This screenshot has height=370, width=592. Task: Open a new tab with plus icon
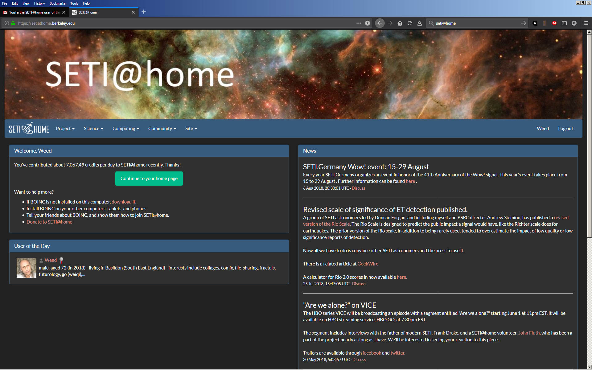click(144, 12)
